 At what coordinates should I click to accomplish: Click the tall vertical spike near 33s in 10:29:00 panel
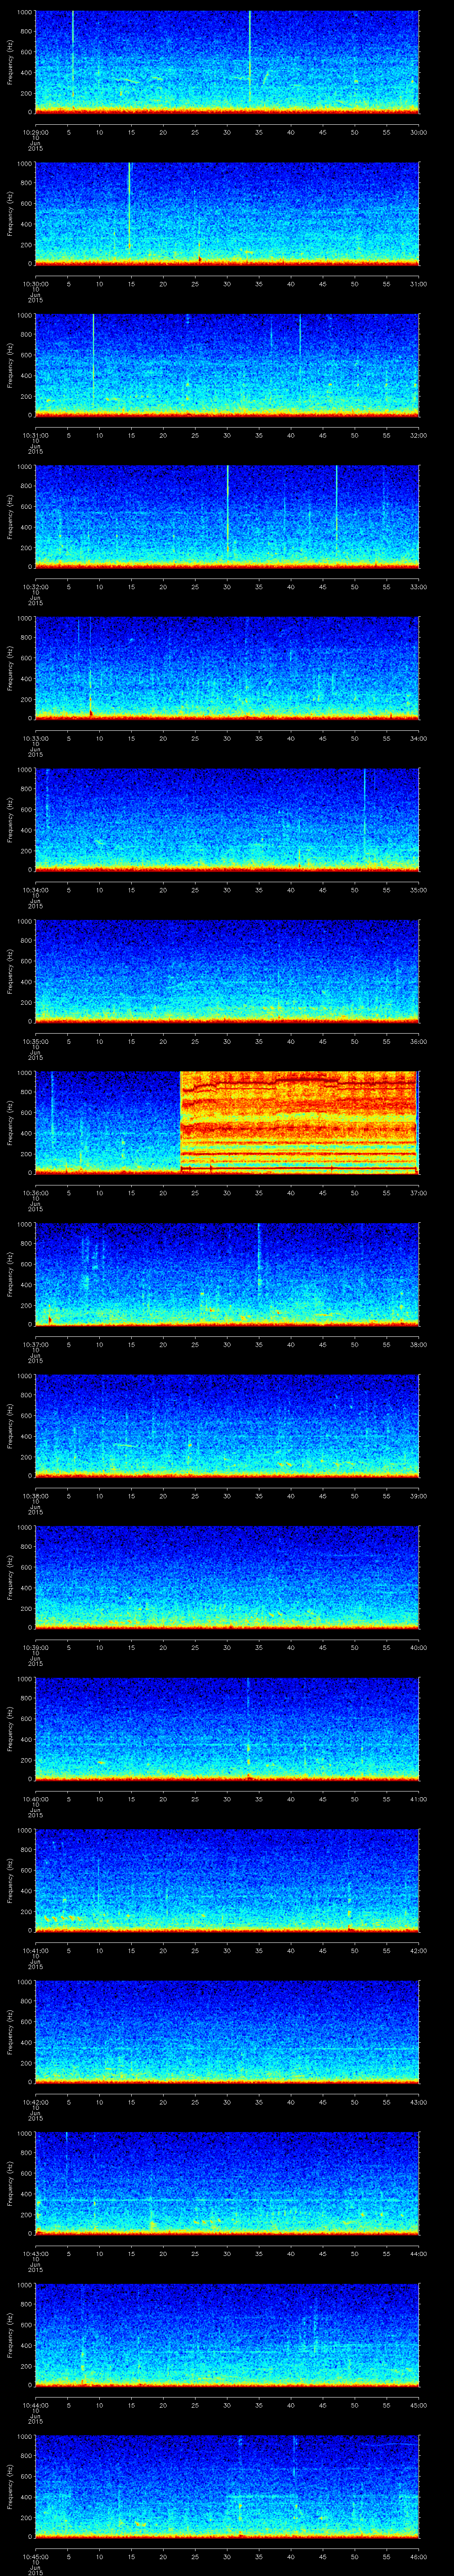tap(250, 57)
